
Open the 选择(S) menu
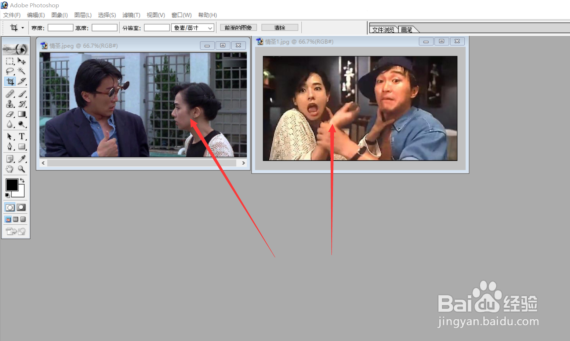pos(107,15)
